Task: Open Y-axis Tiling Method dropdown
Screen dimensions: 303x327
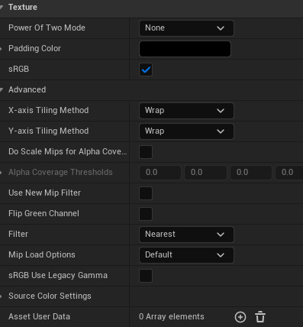Action: tap(186, 131)
